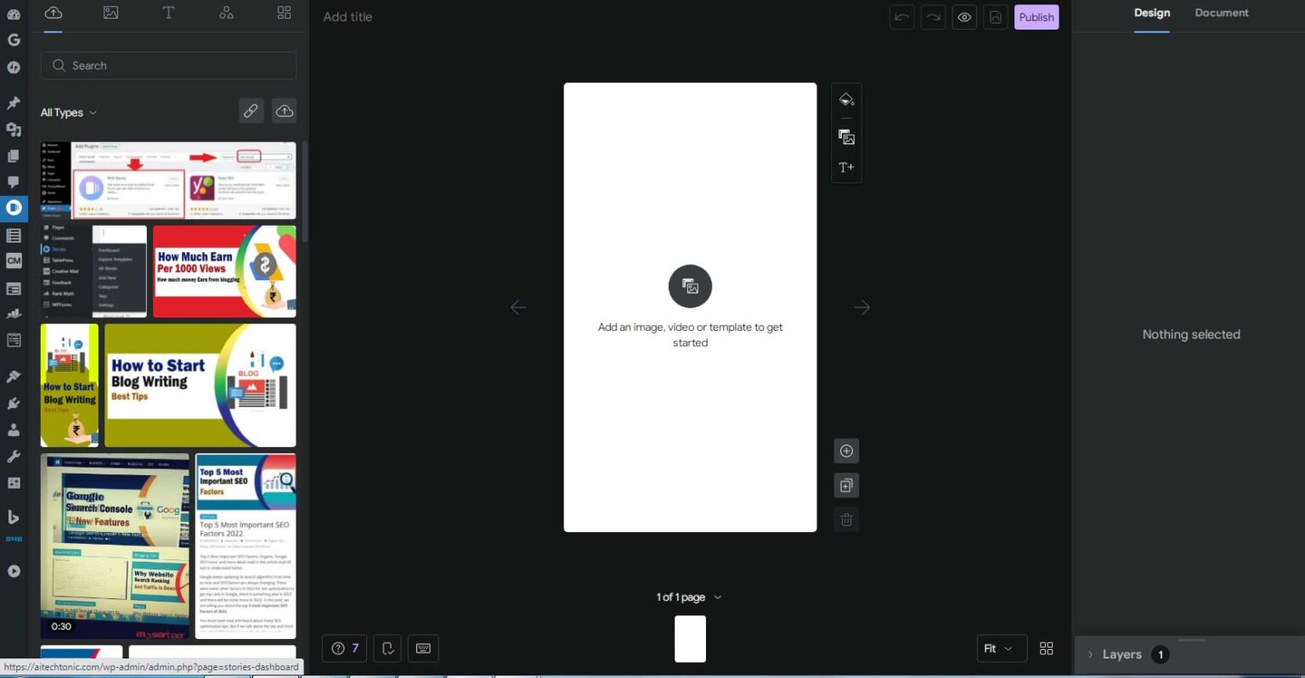This screenshot has height=678, width=1305.
Task: Expand the Layers panel
Action: (1121, 654)
